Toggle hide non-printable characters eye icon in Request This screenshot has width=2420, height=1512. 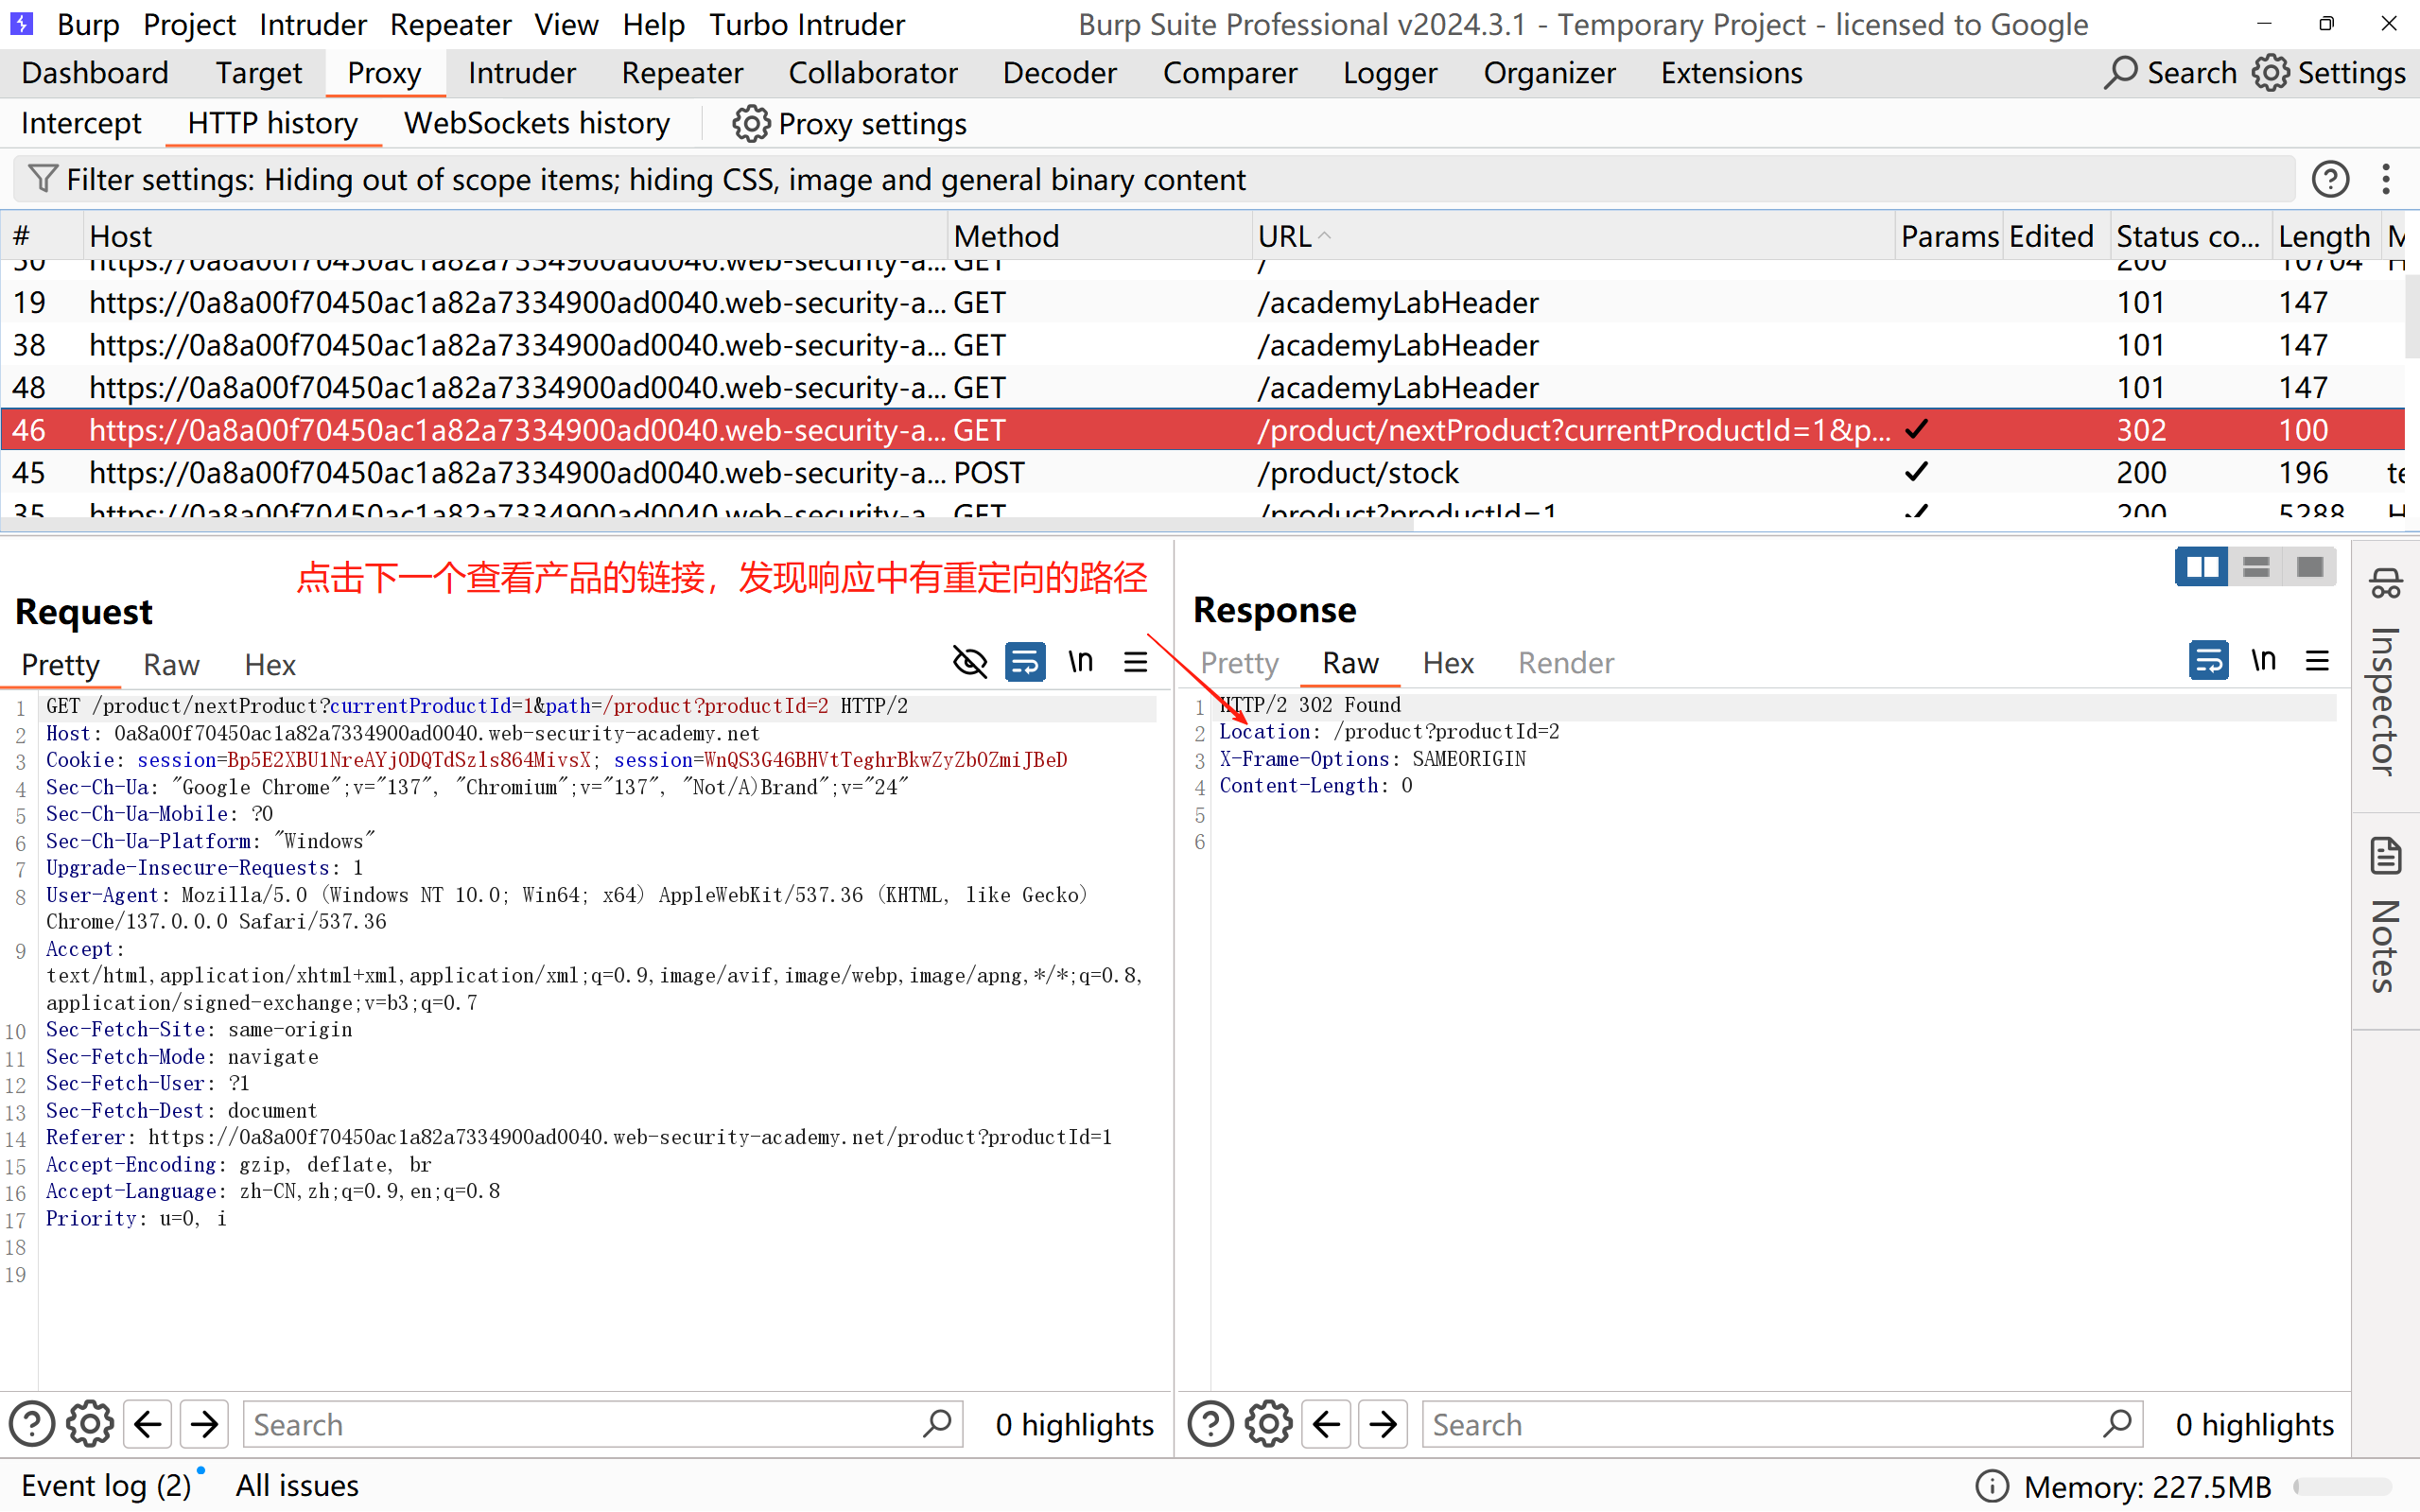tap(969, 662)
